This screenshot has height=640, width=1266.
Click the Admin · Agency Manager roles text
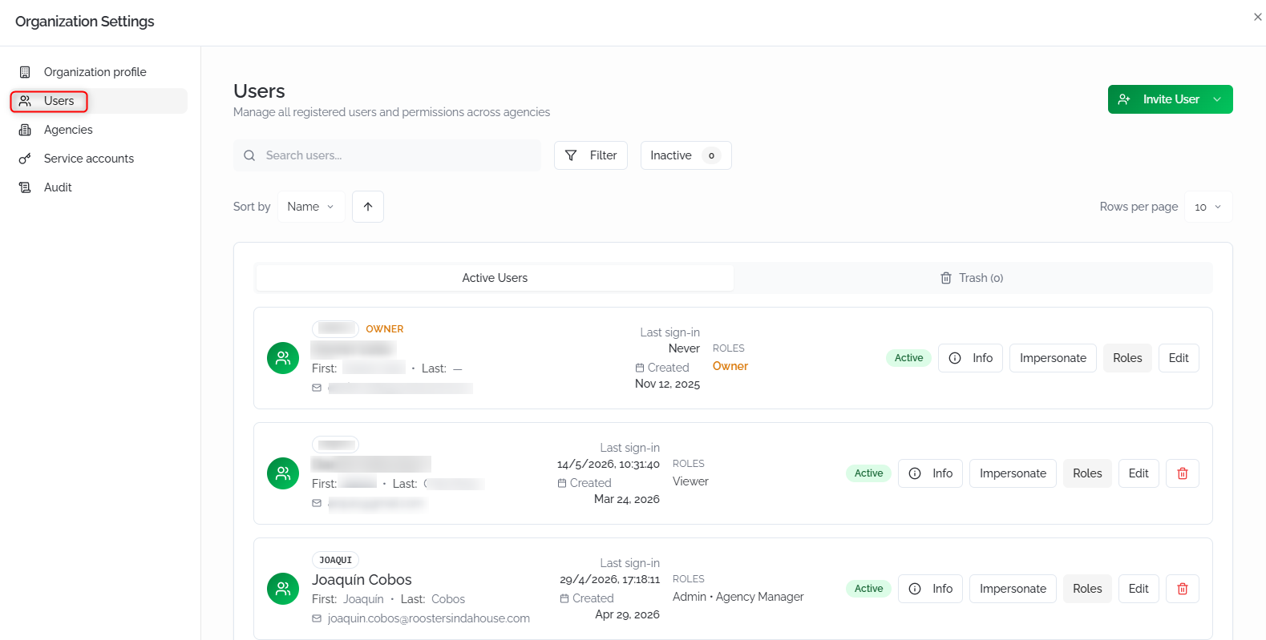(738, 597)
